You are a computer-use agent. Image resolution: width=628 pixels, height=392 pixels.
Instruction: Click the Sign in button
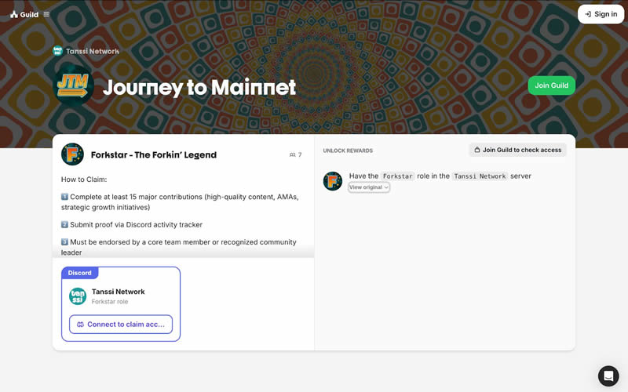pyautogui.click(x=601, y=14)
